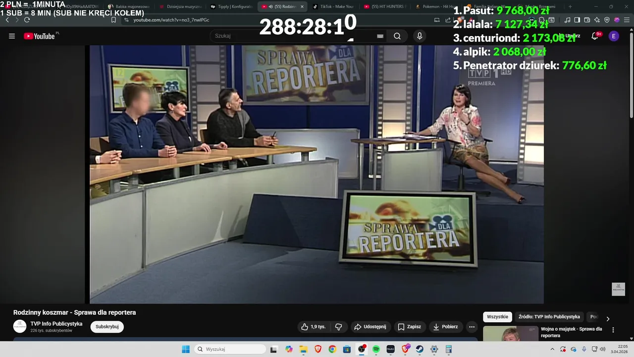
Task: Open YouTube notifications bell
Action: click(595, 36)
